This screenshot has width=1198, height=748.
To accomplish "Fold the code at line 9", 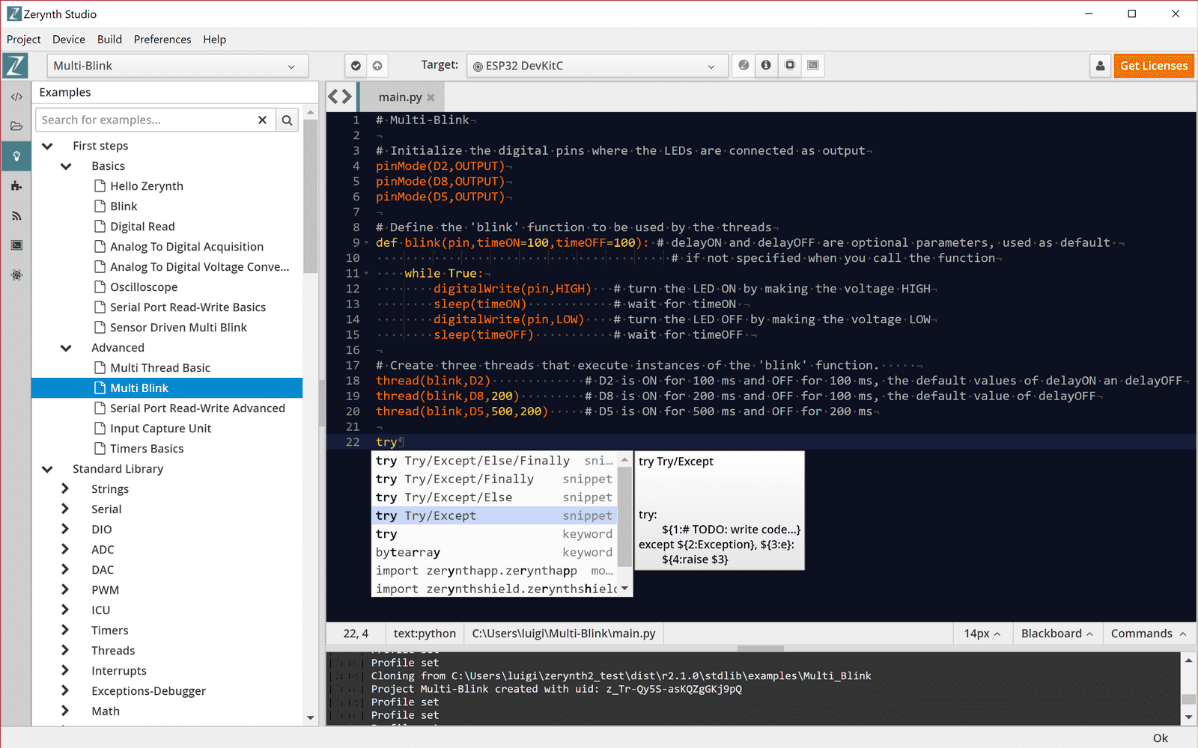I will point(366,243).
